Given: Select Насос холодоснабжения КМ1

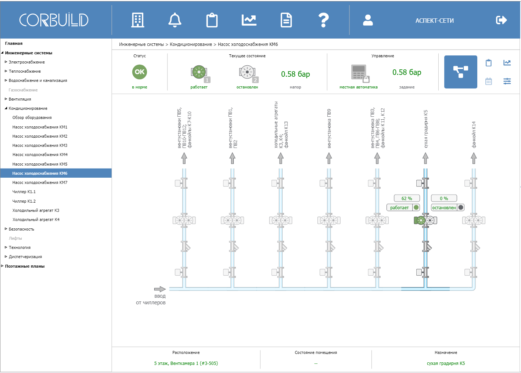Looking at the screenshot, I should point(40,127).
